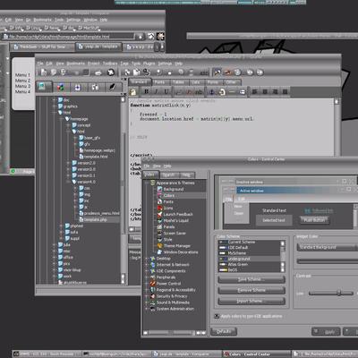Click the Apply button in the Control Center
358x358 pixels.
(326, 332)
